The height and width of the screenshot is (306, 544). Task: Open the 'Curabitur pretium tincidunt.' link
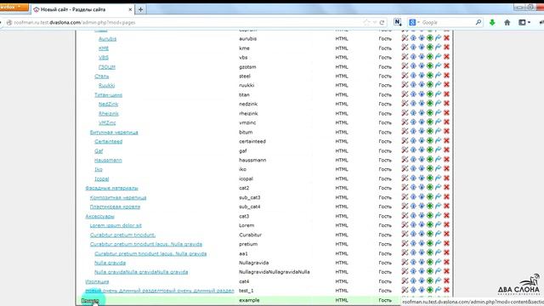(x=122, y=235)
